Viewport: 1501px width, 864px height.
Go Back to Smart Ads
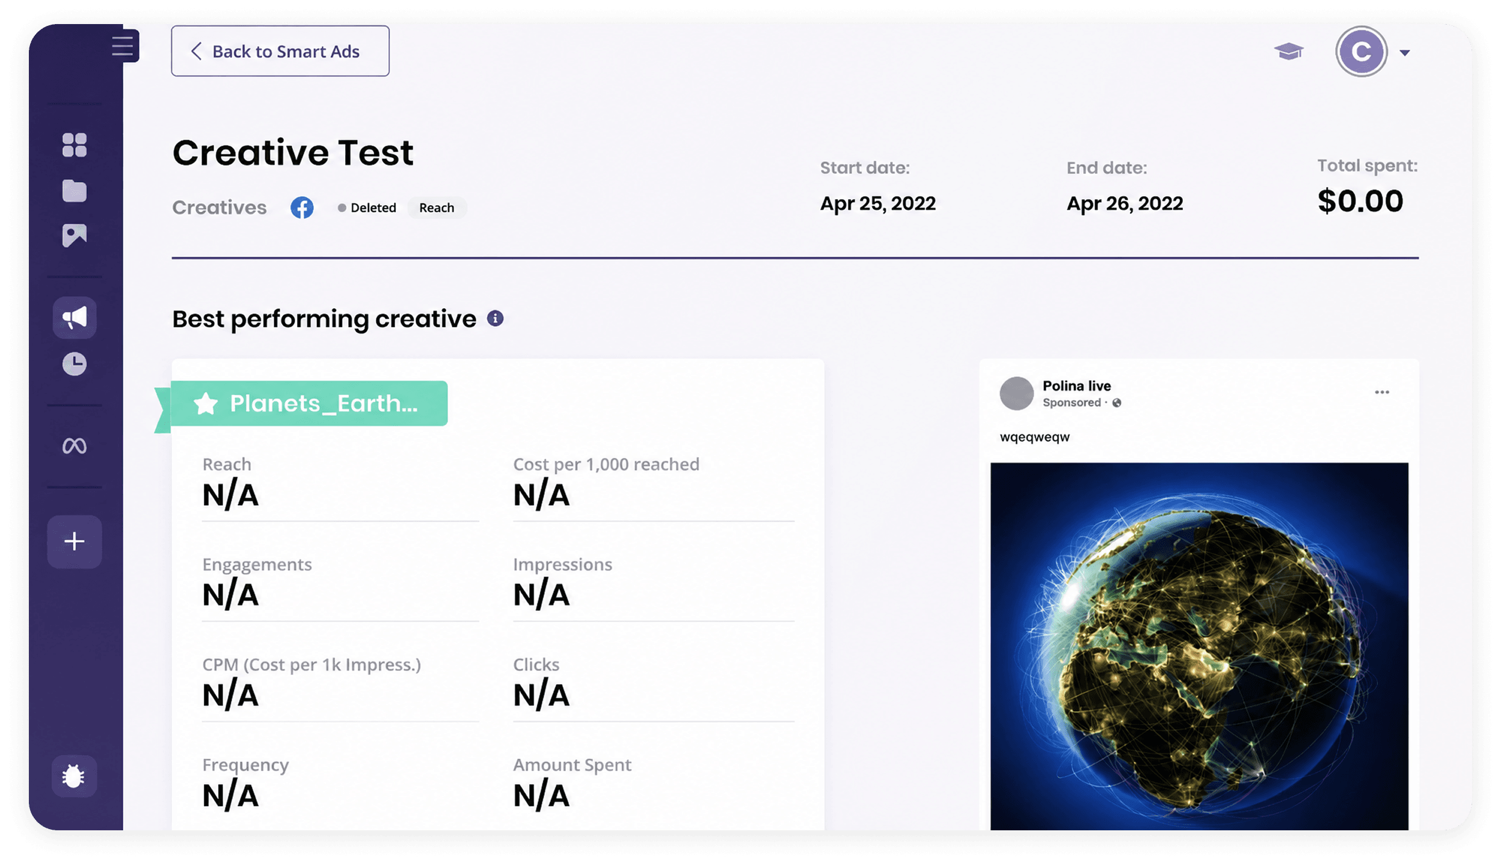280,51
